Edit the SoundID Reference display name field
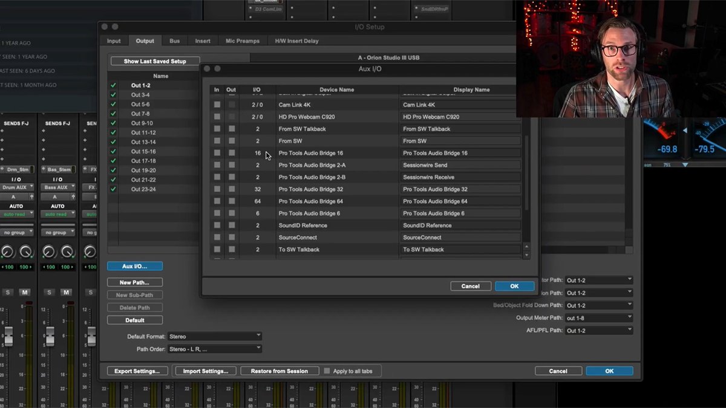 click(461, 225)
